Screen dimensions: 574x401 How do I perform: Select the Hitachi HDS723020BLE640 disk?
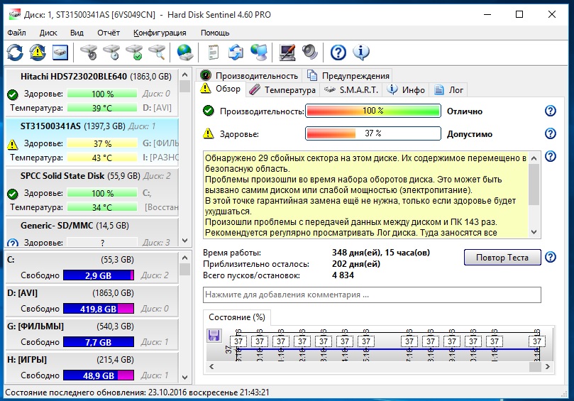[92, 92]
